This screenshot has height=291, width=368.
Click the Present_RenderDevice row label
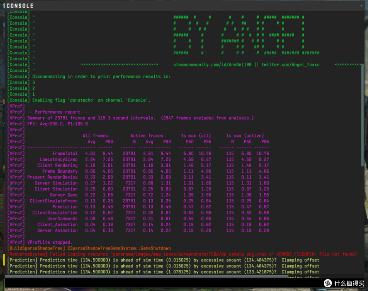[52, 177]
